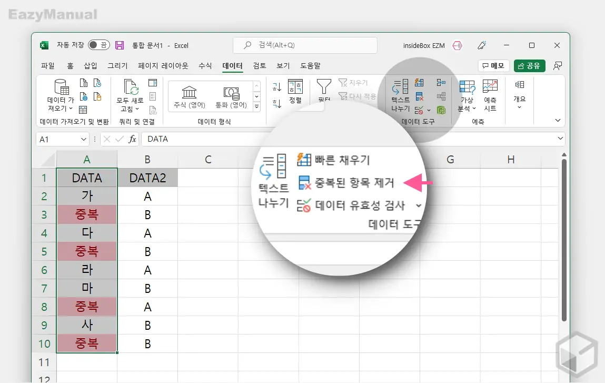Screen dimensions: 605x383
Task: Select the 통화 (영어) data type
Action: tap(231, 97)
